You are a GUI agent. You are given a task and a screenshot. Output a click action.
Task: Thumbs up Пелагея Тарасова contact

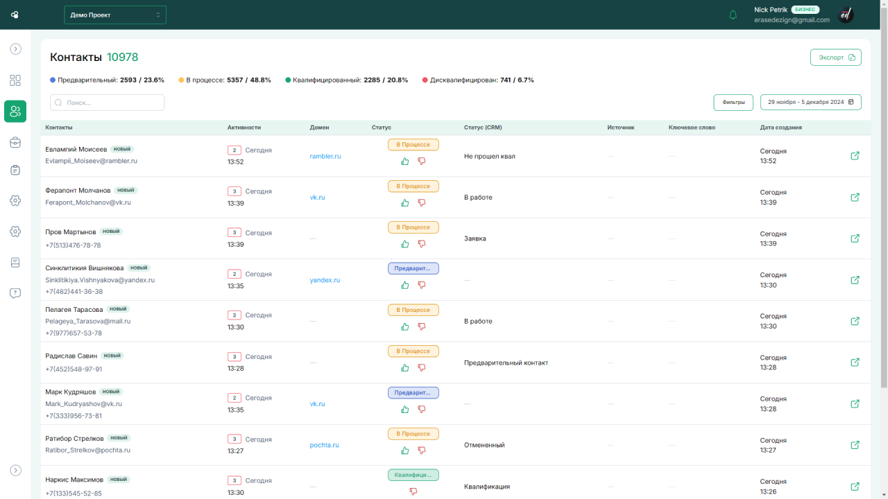405,326
